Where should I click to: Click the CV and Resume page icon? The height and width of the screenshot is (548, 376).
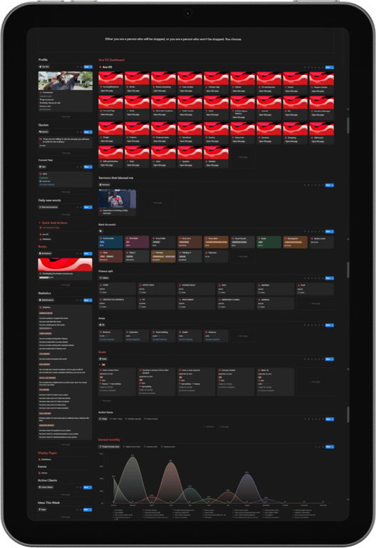tap(259, 87)
